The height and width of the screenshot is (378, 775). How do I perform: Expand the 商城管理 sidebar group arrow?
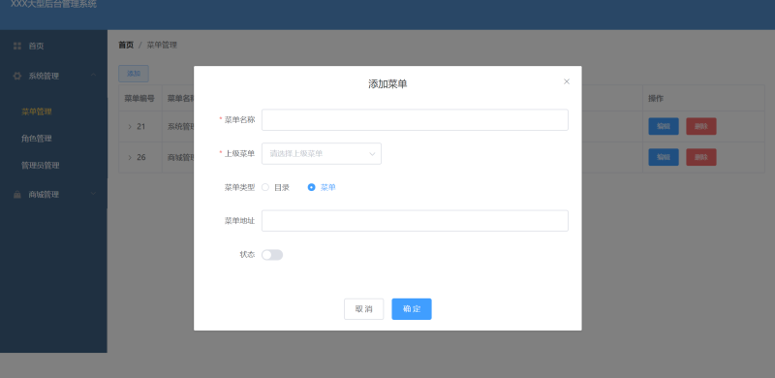pyautogui.click(x=93, y=194)
